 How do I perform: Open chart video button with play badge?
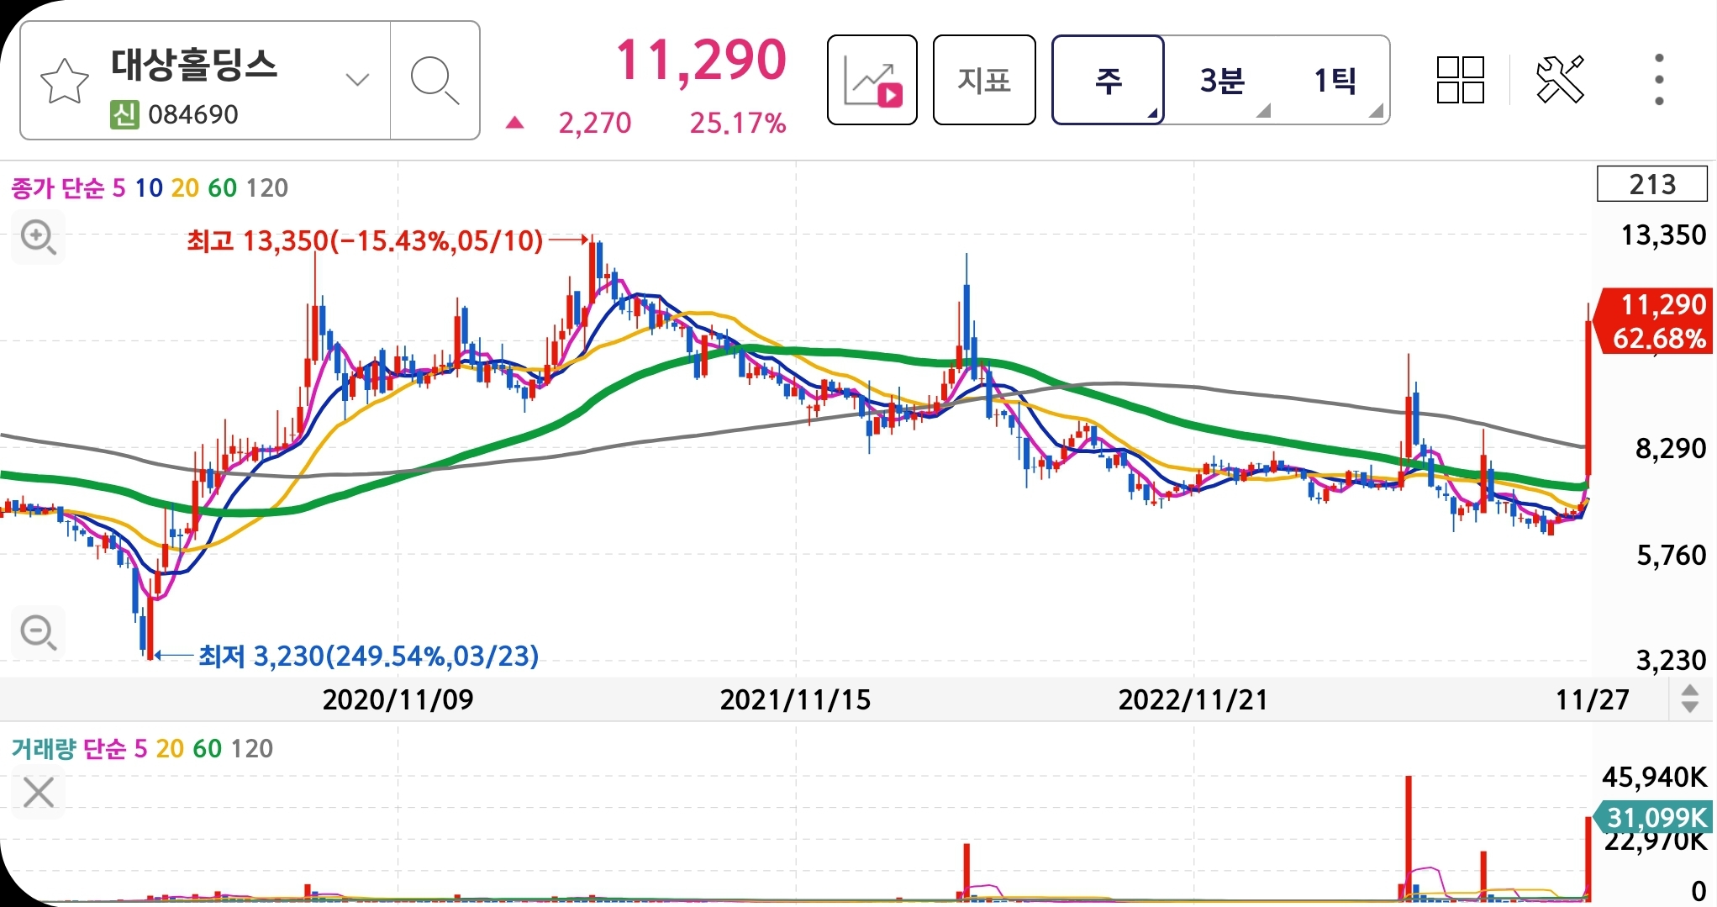click(872, 80)
